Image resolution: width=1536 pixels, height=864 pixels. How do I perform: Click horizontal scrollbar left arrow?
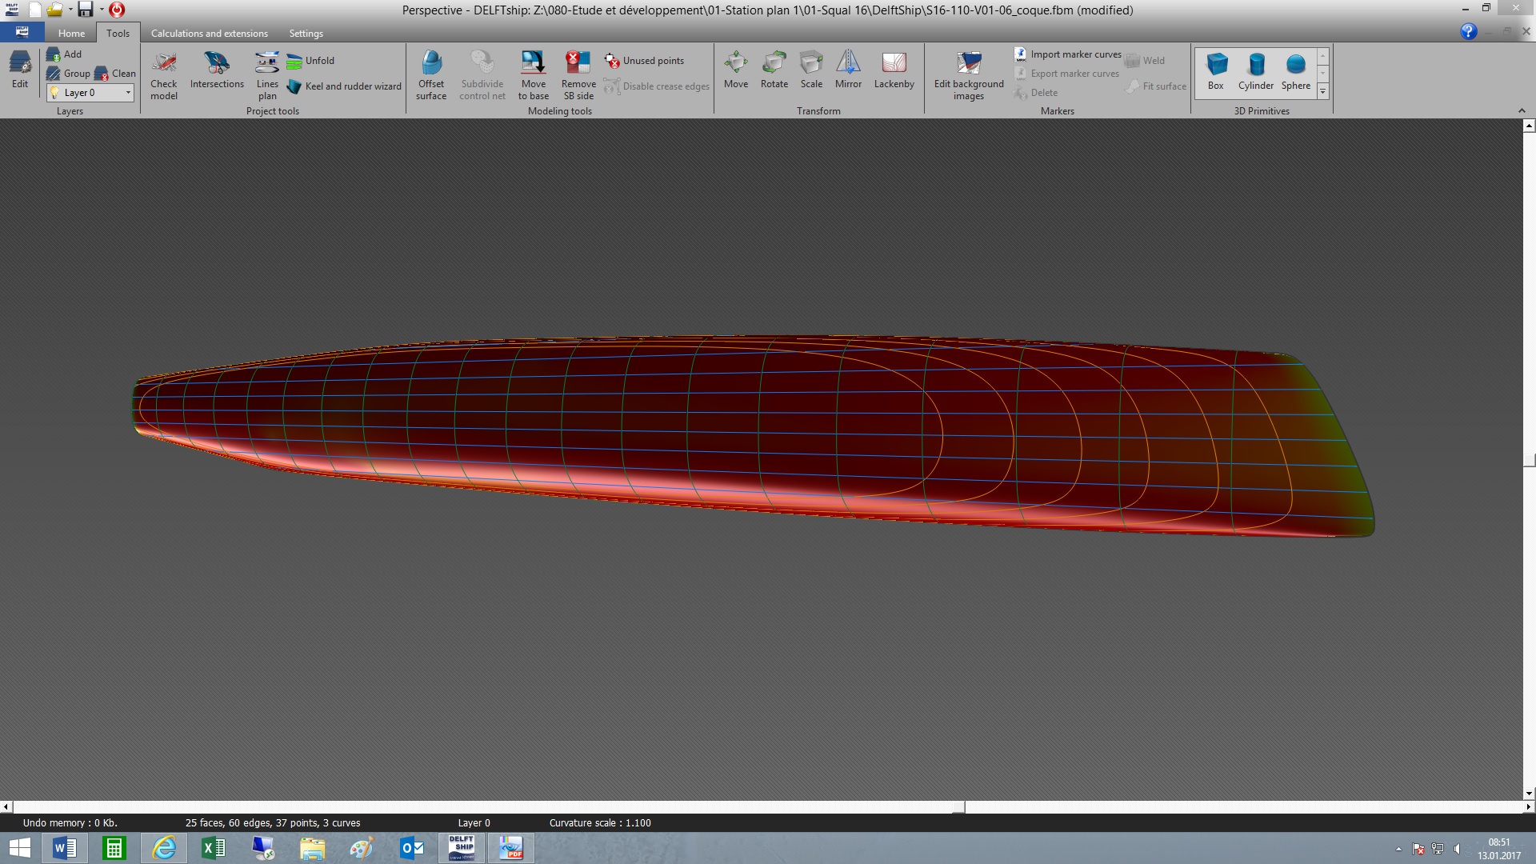tap(6, 807)
